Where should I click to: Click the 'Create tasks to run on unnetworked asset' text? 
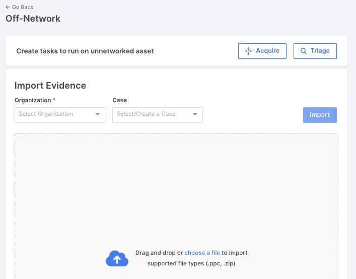pyautogui.click(x=85, y=51)
